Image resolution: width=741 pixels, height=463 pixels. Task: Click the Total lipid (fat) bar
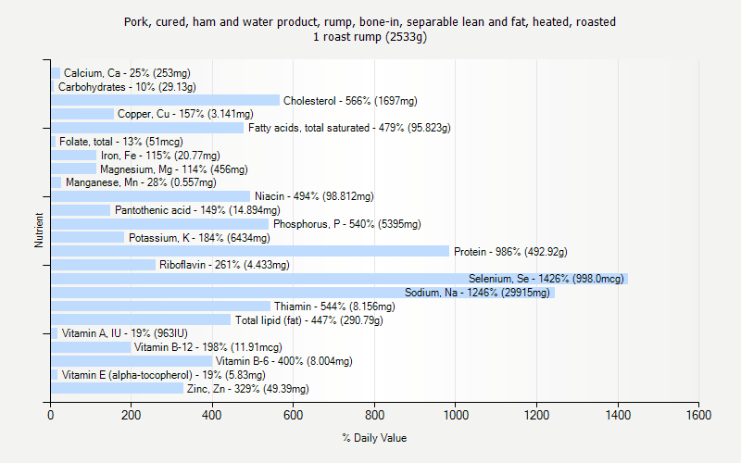[x=141, y=319]
